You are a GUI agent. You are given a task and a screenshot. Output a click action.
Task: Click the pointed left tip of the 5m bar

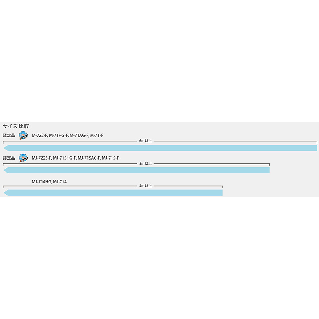click(5, 171)
